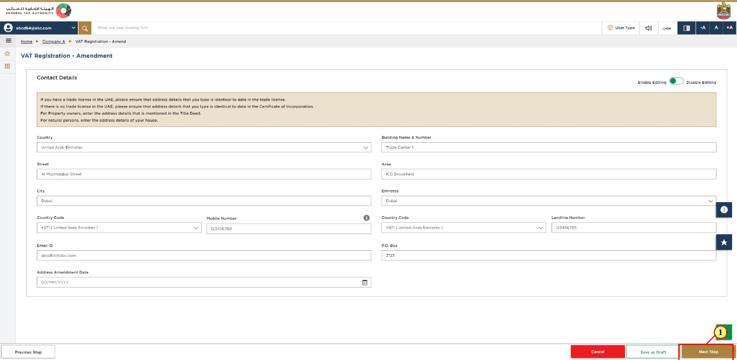Click the Landline Number input field
This screenshot has width=737, height=360.
634,228
